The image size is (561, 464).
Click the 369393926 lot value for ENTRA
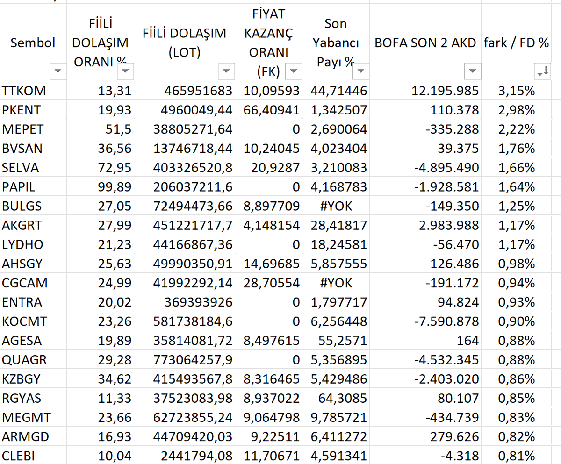(x=198, y=302)
